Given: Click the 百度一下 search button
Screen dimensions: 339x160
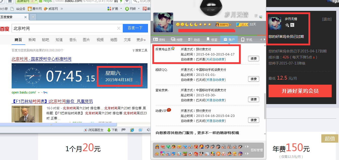Looking at the screenshot, I should [135, 28].
